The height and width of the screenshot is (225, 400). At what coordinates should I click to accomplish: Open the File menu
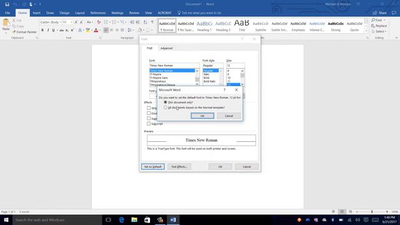(x=7, y=12)
